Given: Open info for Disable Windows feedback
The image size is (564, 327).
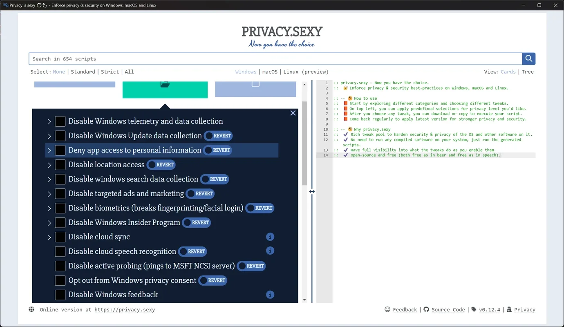Looking at the screenshot, I should point(270,294).
